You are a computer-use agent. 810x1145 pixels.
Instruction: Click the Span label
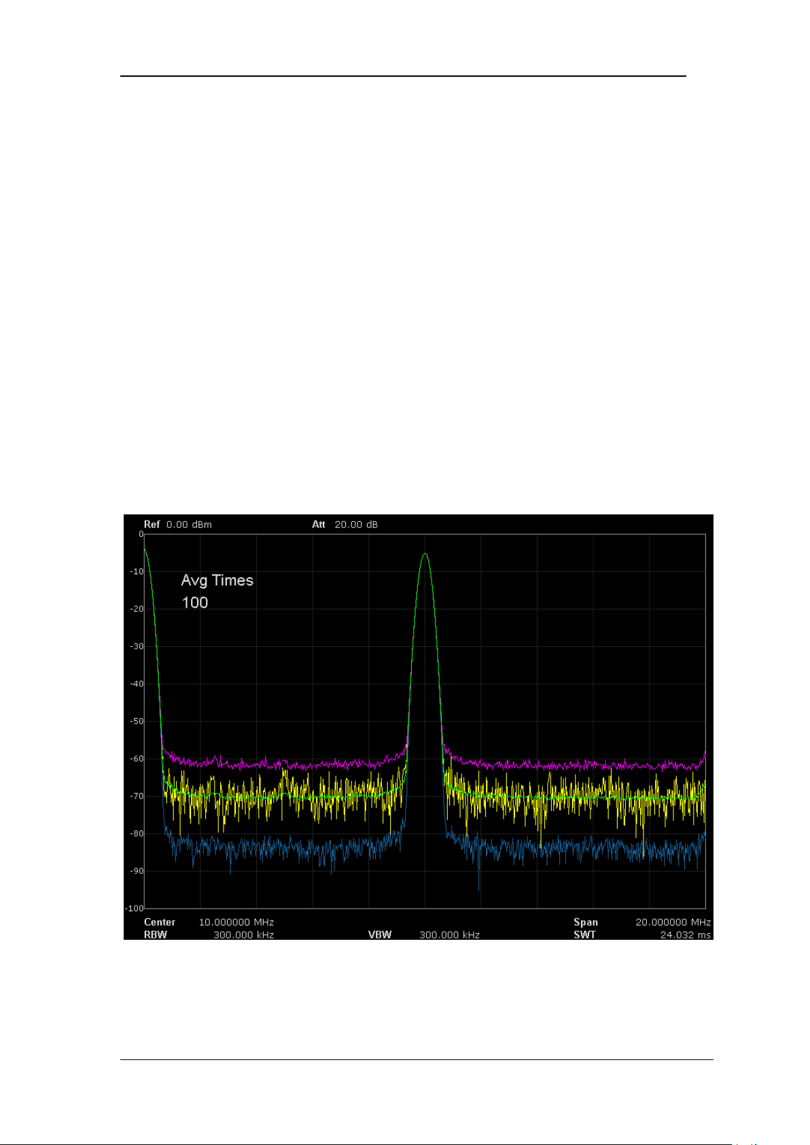tap(586, 922)
